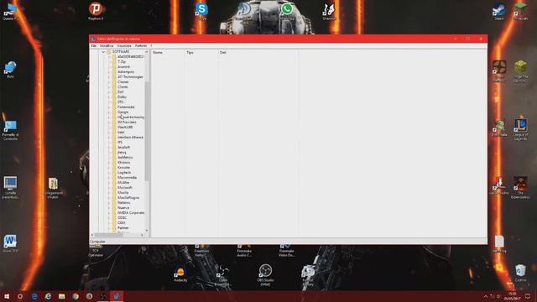537x302 pixels.
Task: Open the notification center icon
Action: (x=528, y=296)
